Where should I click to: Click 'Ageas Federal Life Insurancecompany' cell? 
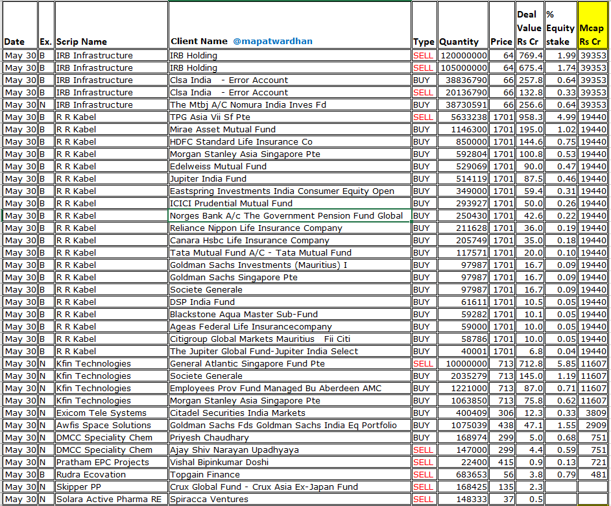pos(290,327)
